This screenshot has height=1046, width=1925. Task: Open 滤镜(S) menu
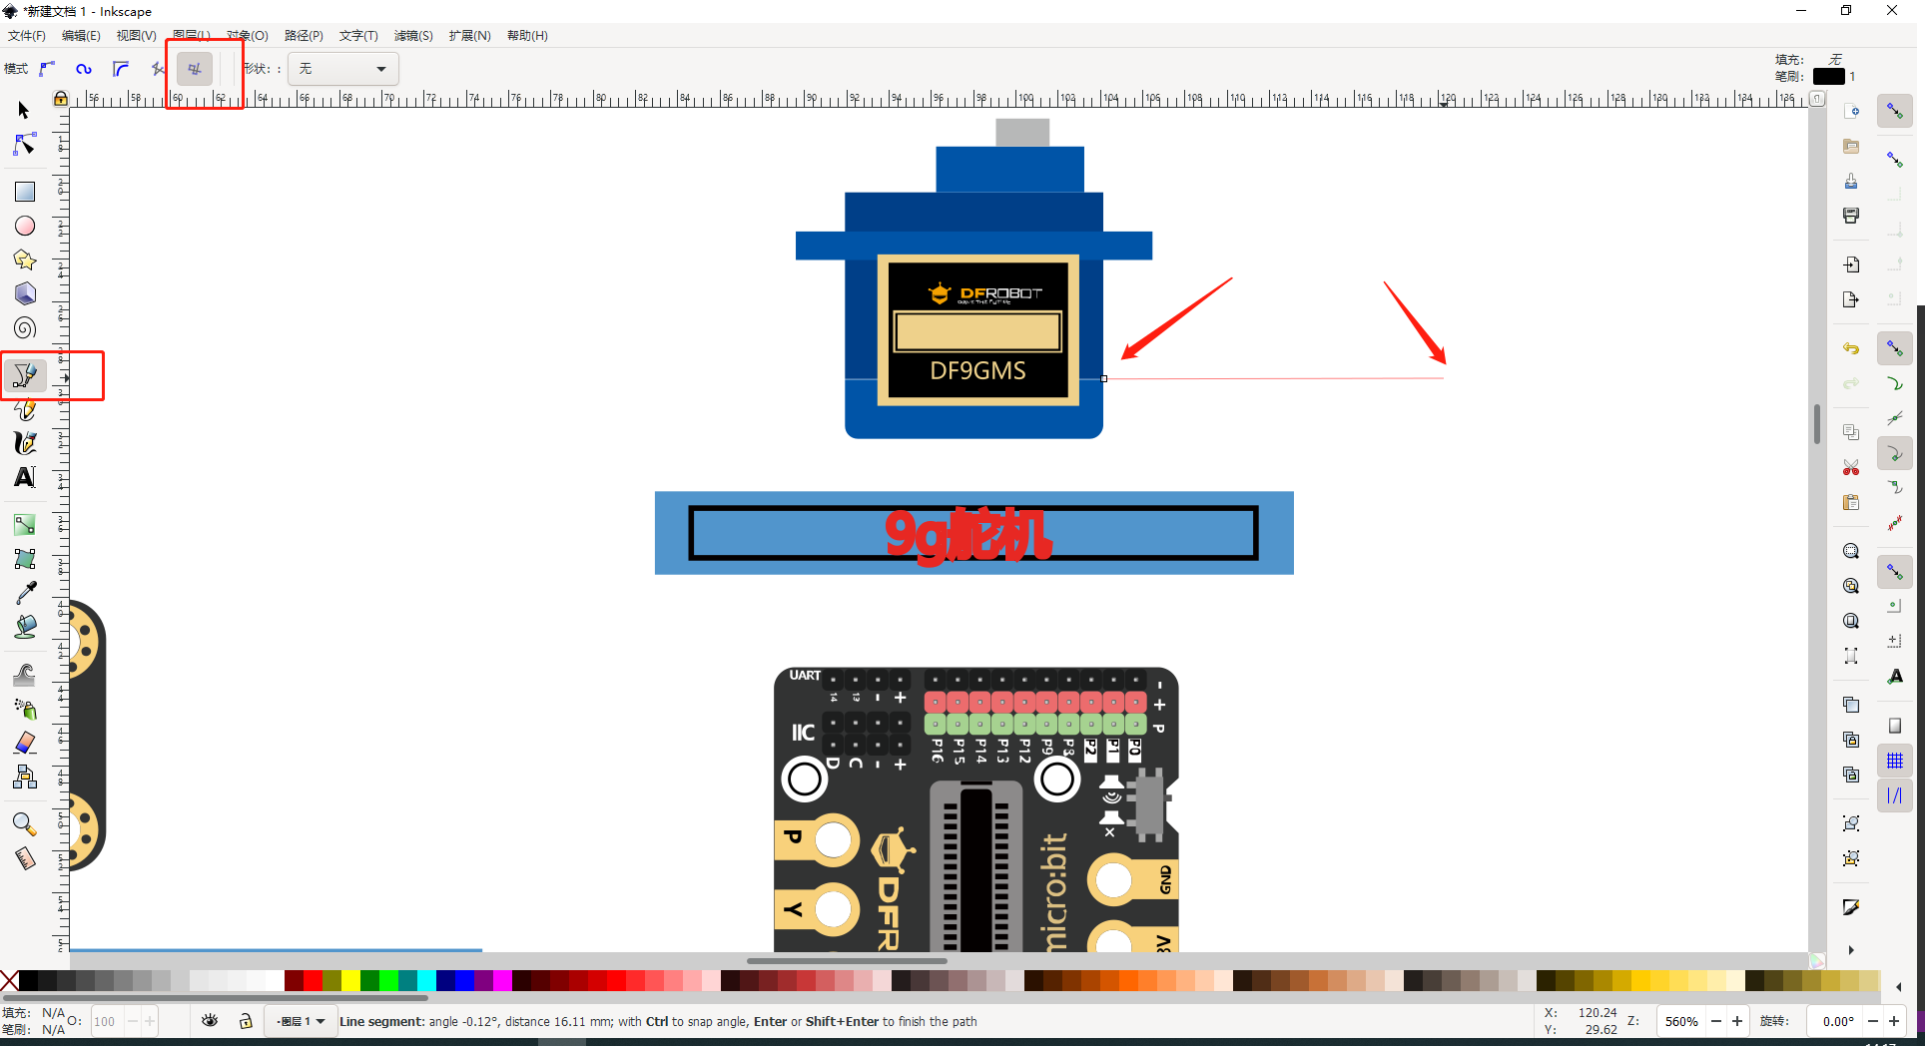coord(413,36)
